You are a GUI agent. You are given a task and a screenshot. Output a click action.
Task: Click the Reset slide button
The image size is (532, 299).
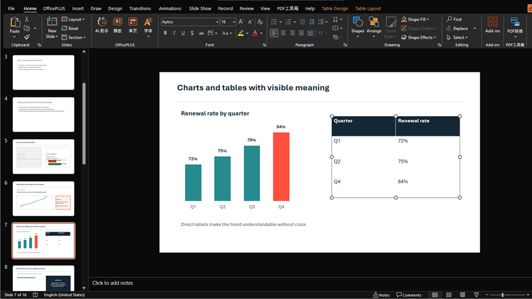tap(70, 28)
